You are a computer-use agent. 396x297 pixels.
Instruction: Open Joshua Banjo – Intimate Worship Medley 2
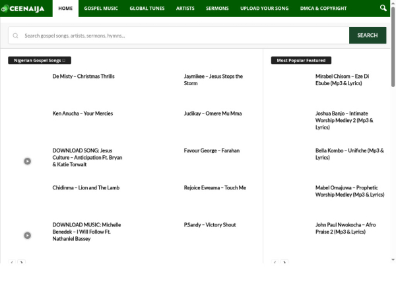pos(345,120)
